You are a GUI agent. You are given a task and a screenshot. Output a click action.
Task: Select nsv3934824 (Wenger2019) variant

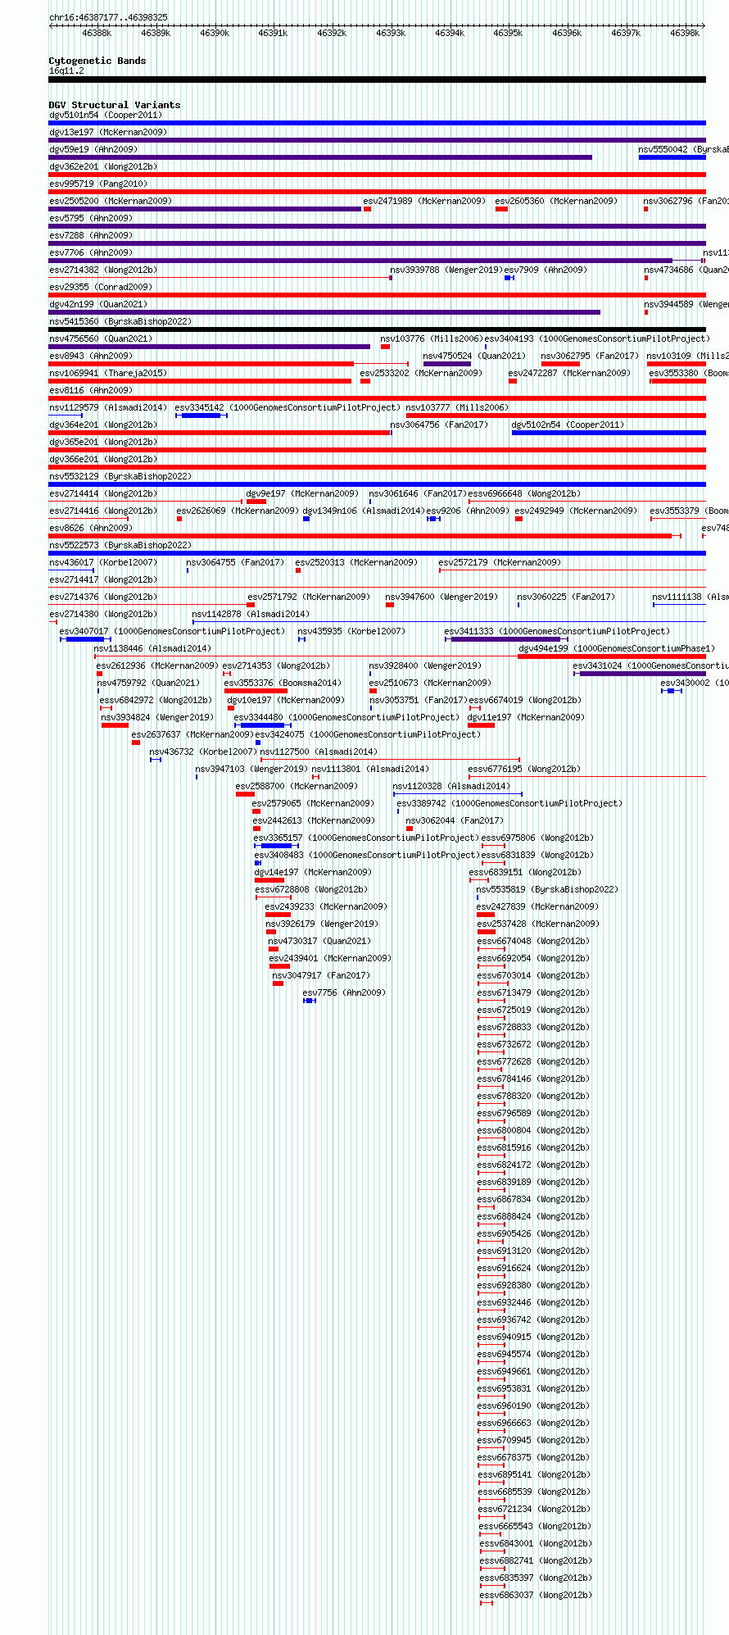coord(157,717)
